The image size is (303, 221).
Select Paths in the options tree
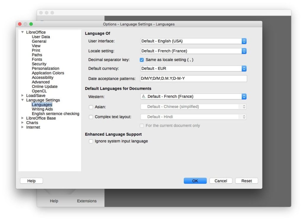(37, 55)
